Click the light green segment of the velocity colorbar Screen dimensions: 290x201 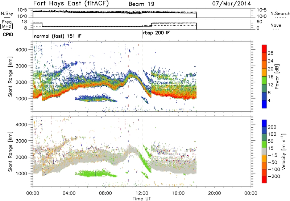264,144
